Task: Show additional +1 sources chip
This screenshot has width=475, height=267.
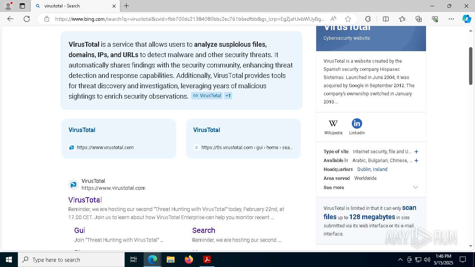Action: click(x=228, y=96)
